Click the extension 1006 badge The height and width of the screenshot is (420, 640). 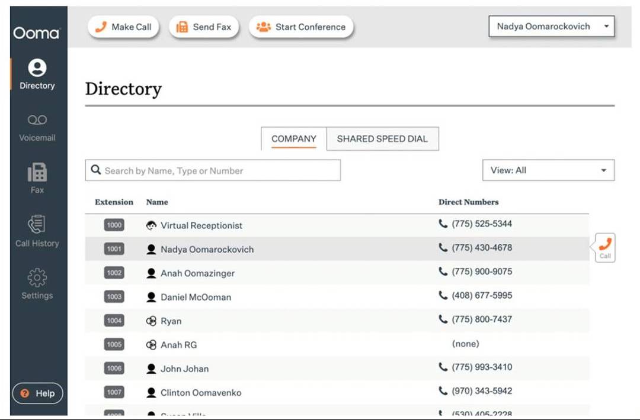[114, 369]
